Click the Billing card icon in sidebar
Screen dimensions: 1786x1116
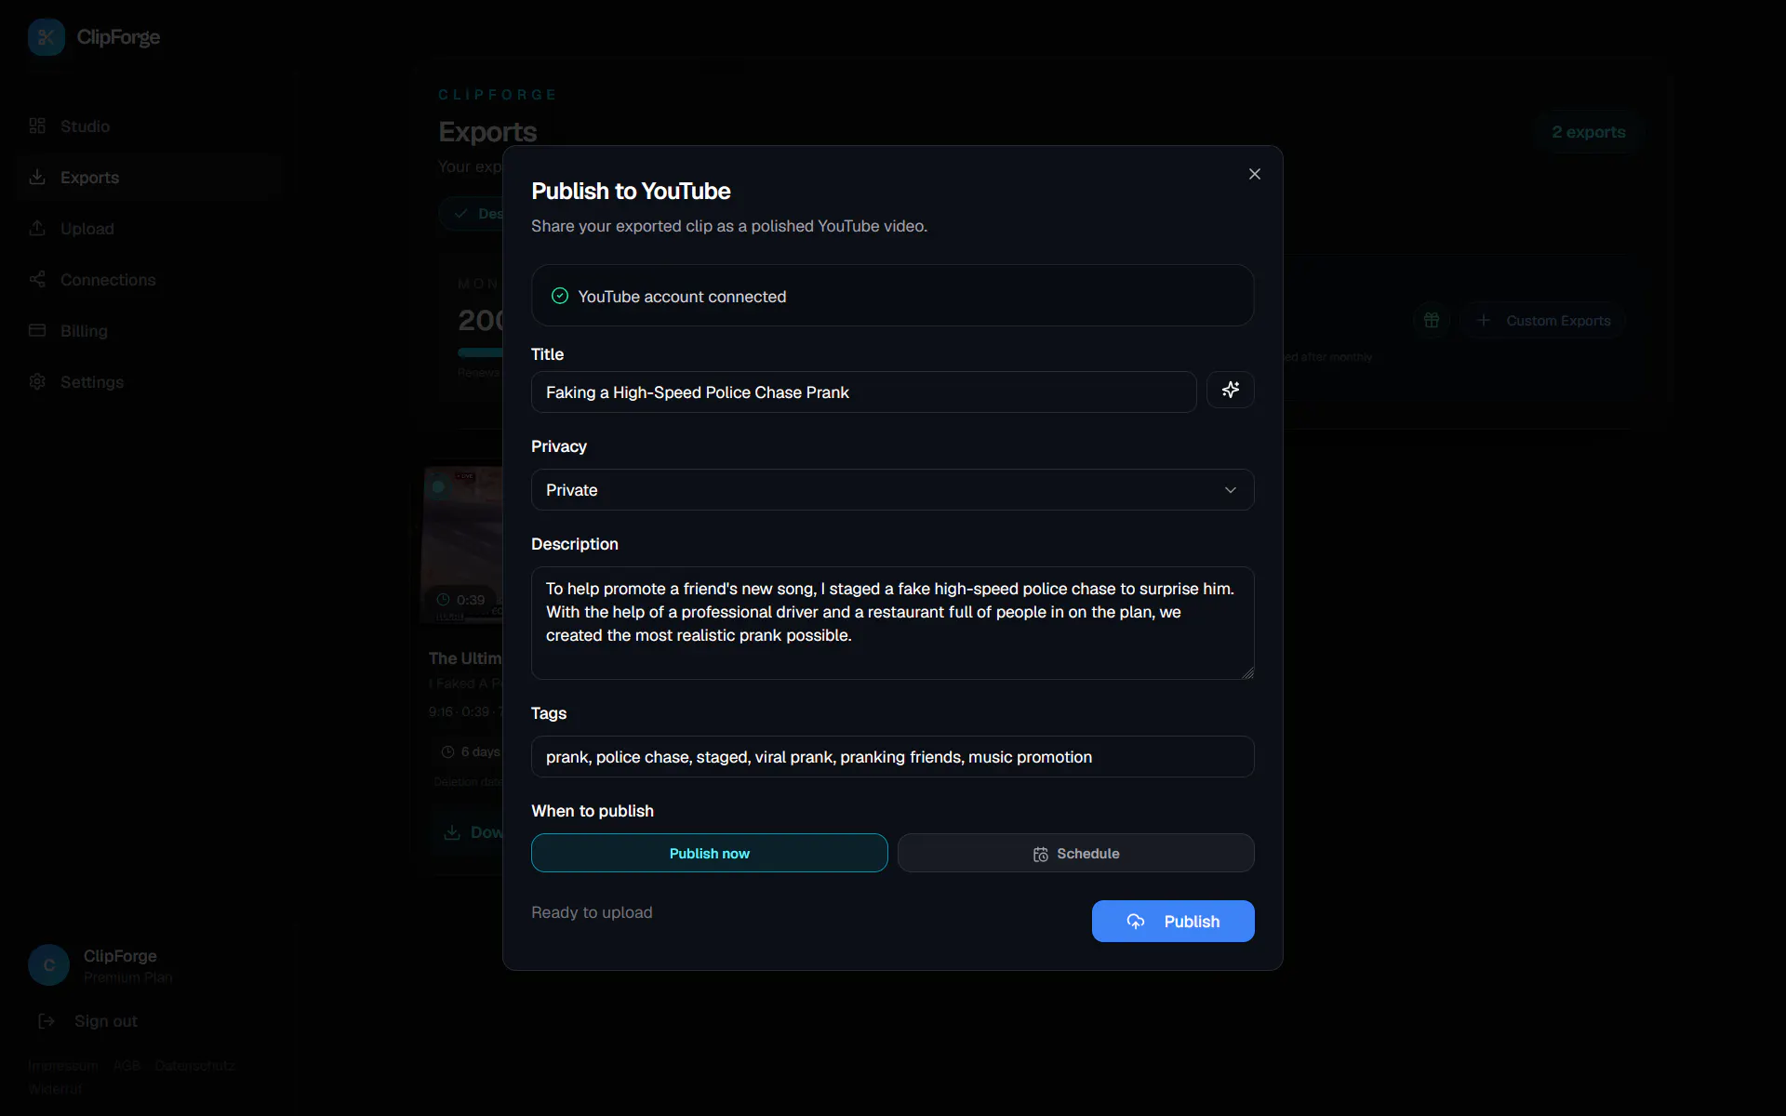tap(37, 330)
